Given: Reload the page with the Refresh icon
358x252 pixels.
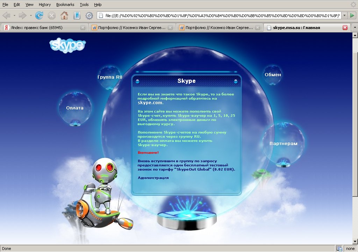Looking at the screenshot, I should [x=39, y=15].
